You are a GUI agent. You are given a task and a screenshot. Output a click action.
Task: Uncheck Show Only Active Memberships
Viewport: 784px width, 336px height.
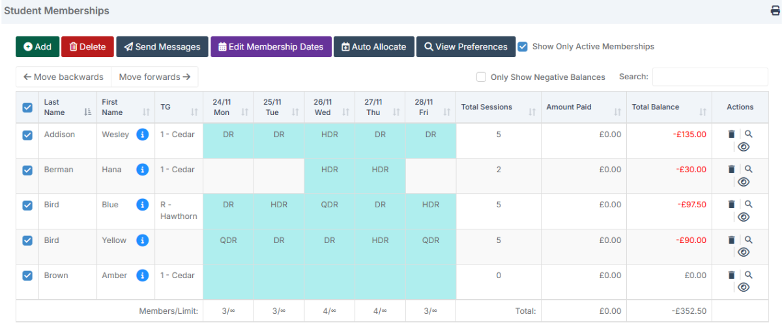(523, 46)
